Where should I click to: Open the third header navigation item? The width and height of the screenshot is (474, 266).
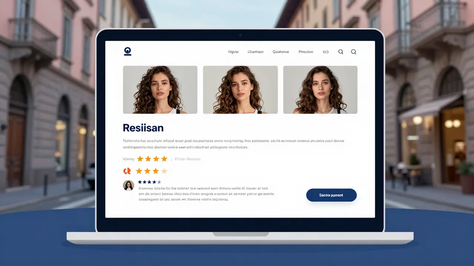(281, 52)
